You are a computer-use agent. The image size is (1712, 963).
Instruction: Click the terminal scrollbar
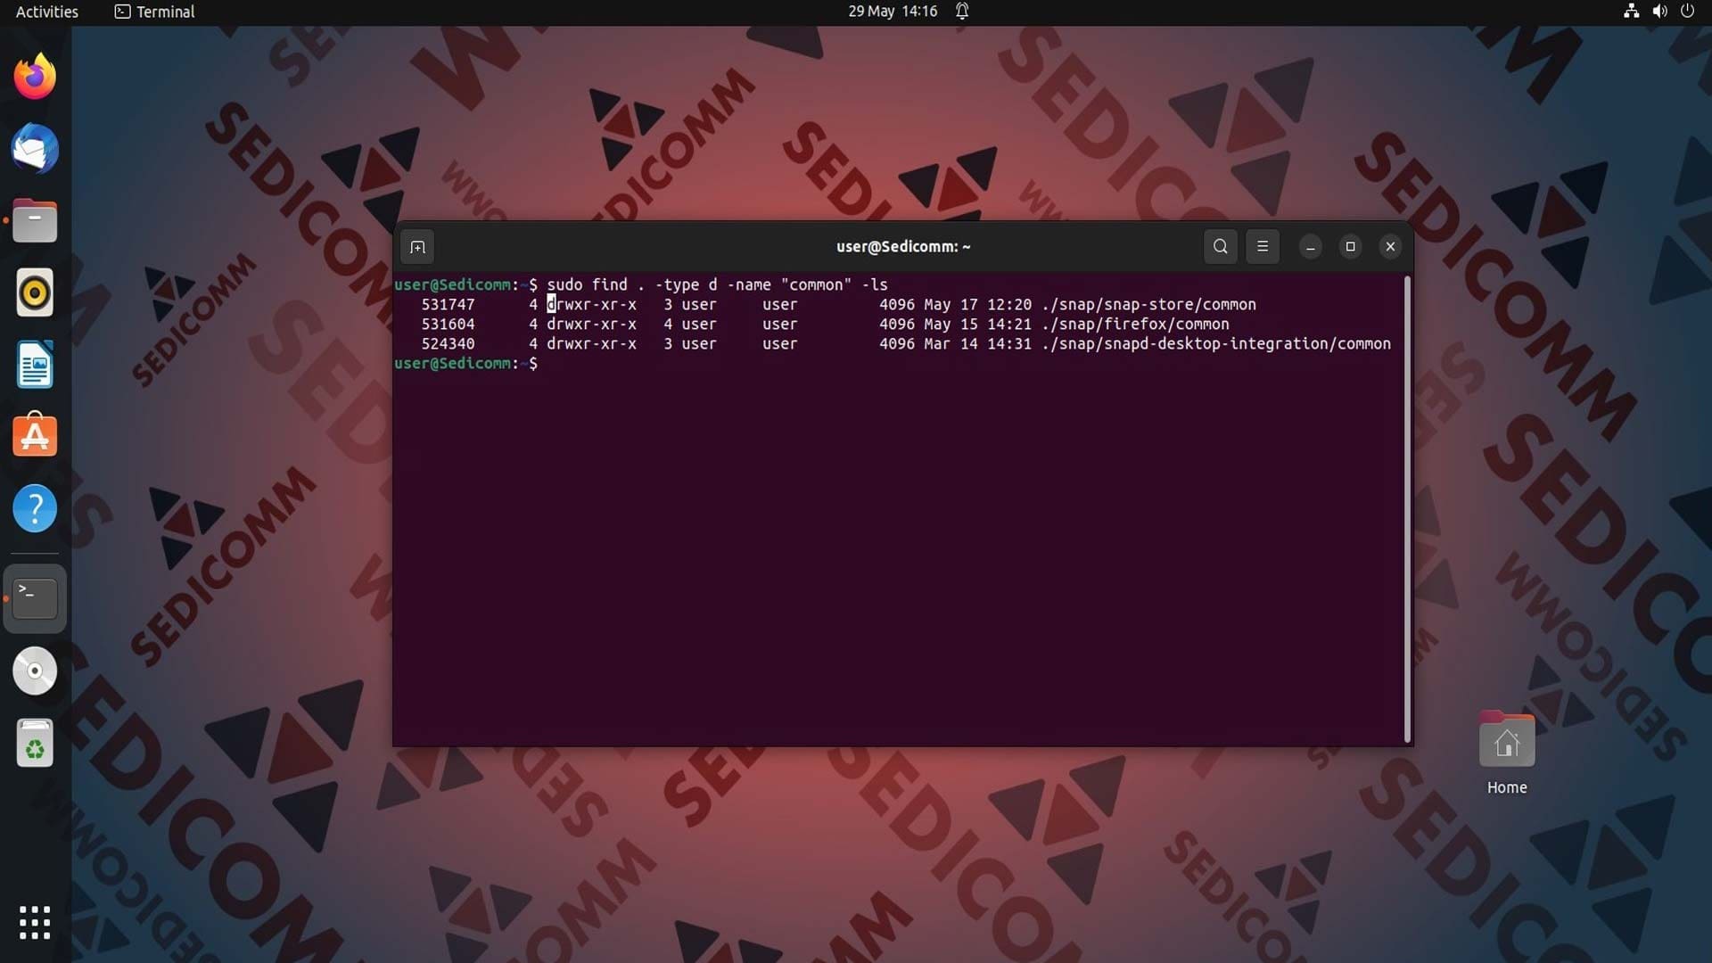[1407, 509]
